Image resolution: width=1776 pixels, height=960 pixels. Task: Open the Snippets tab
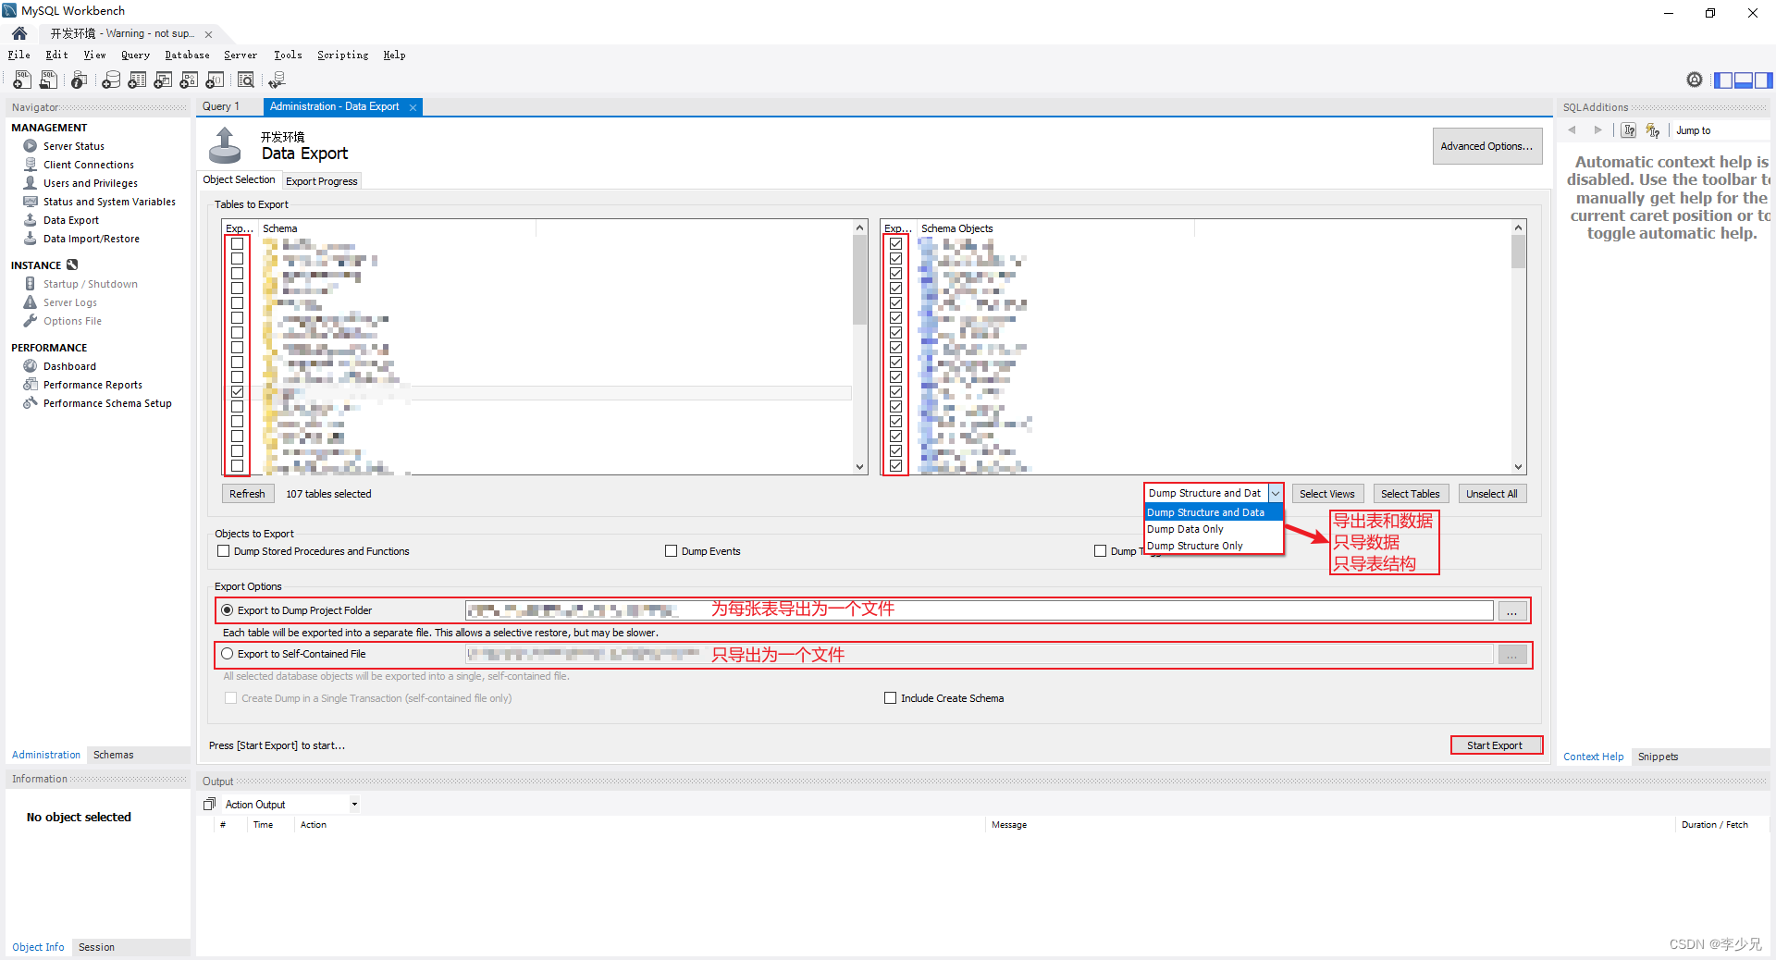pyautogui.click(x=1658, y=757)
